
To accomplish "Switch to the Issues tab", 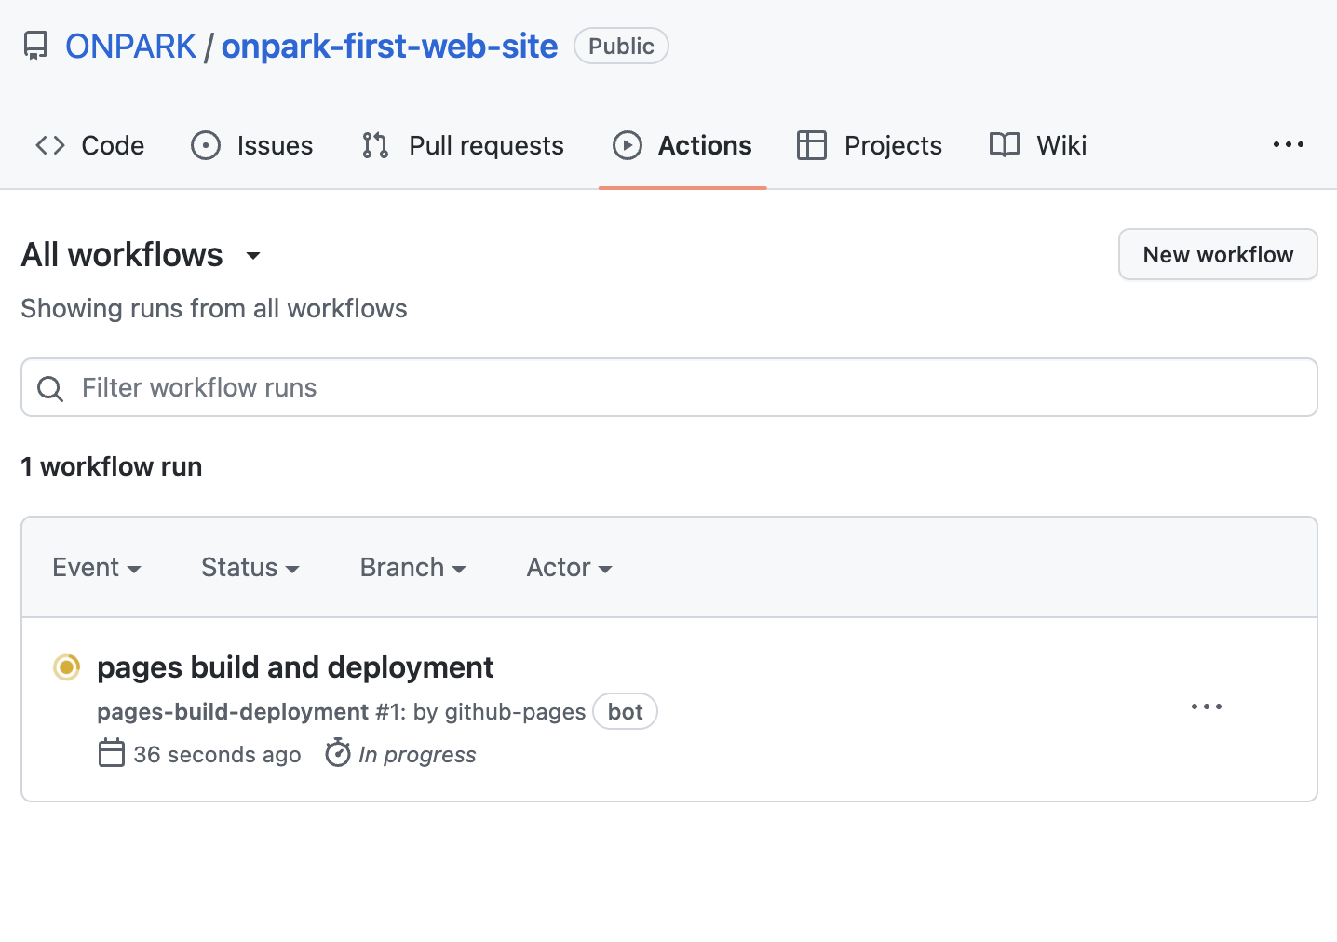I will pyautogui.click(x=251, y=145).
